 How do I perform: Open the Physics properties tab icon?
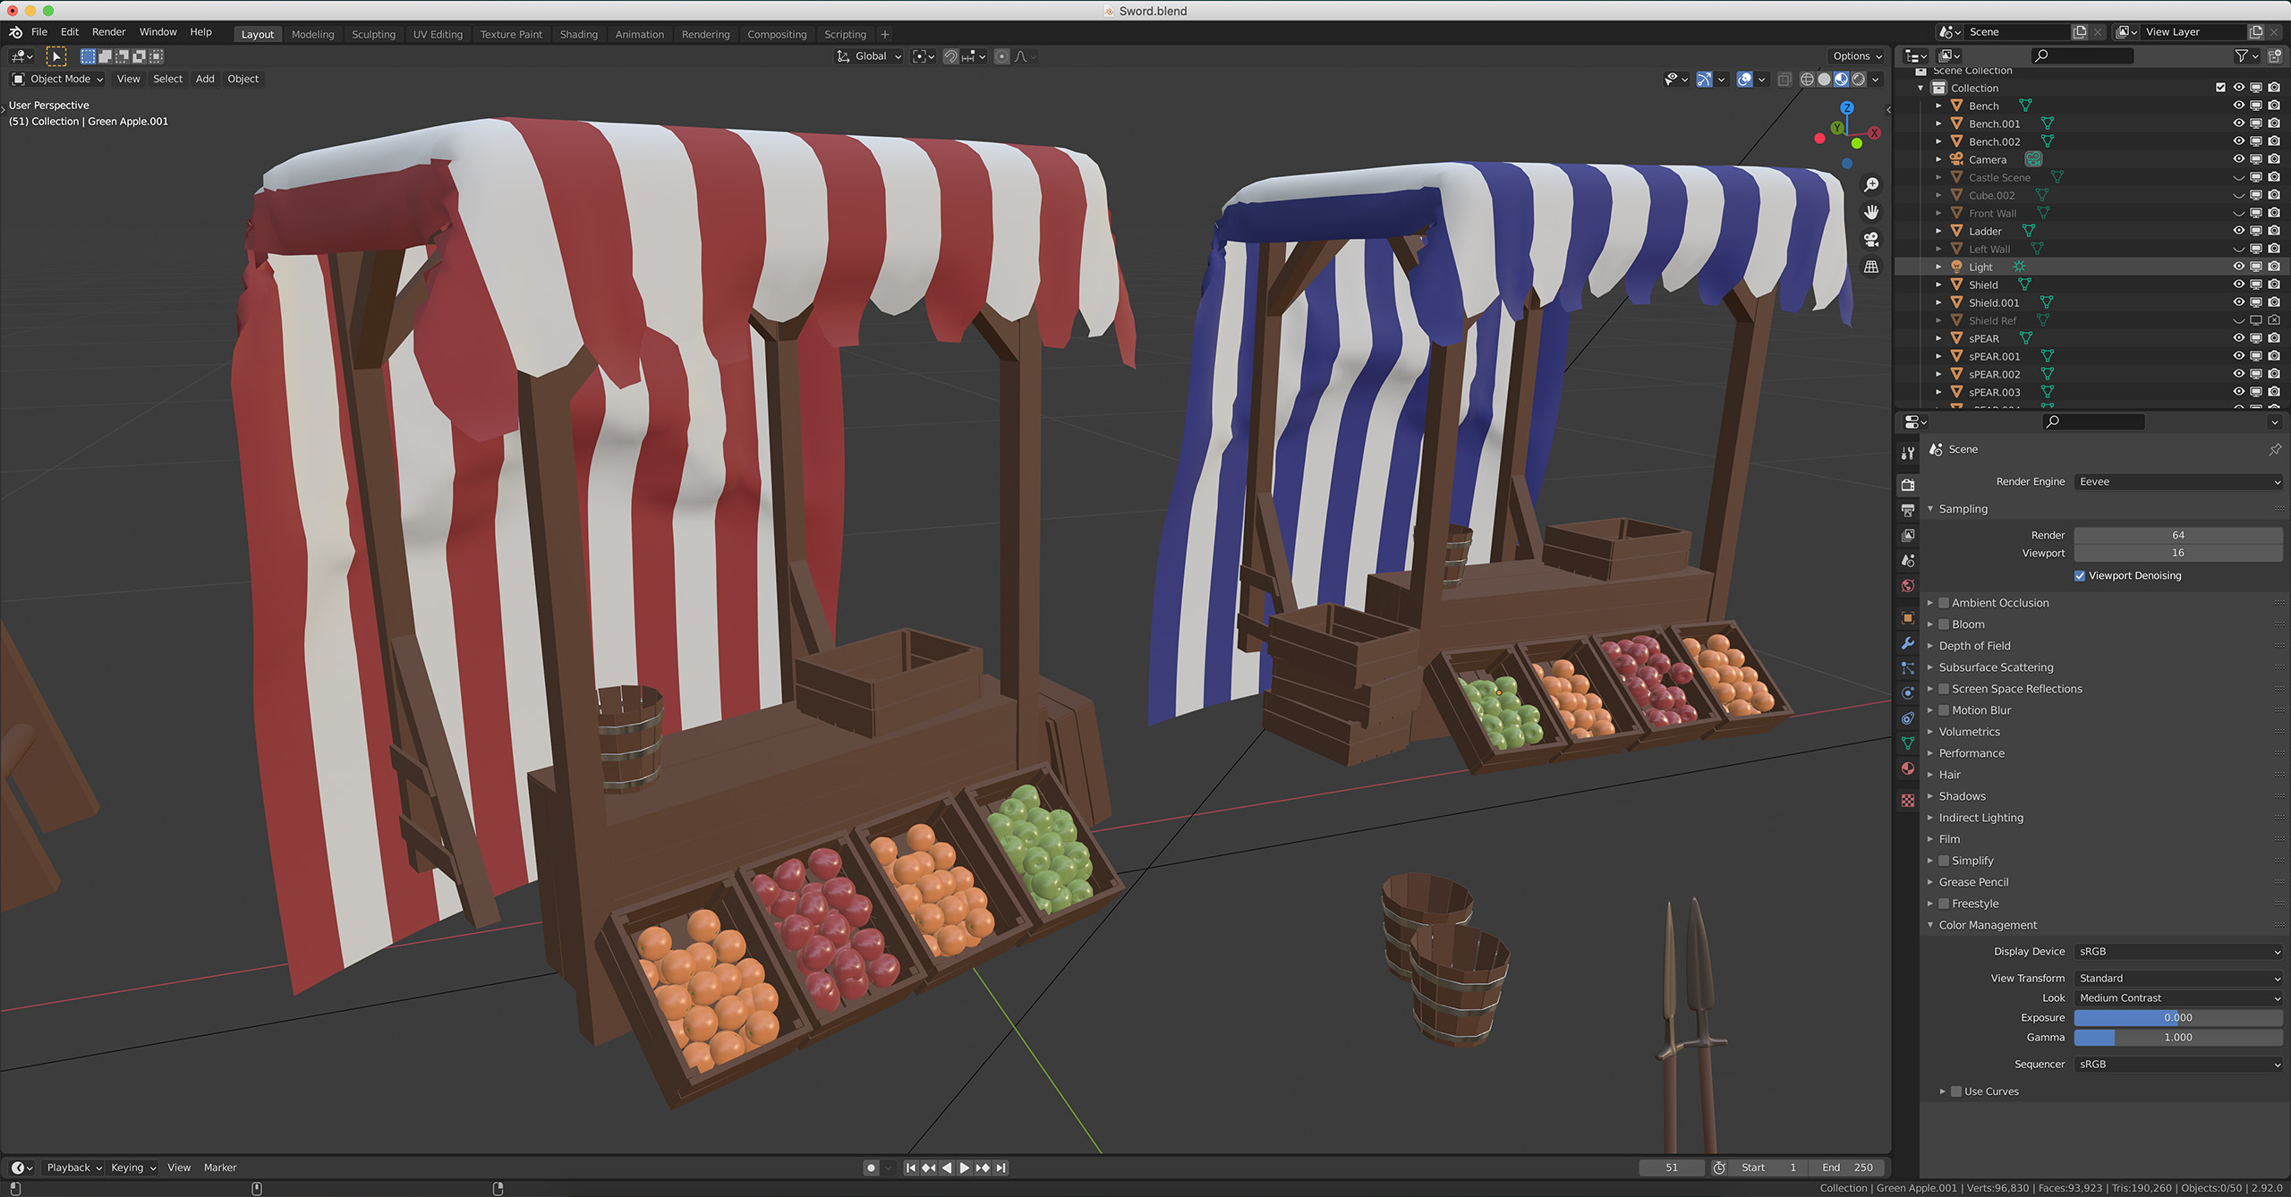click(x=1908, y=693)
